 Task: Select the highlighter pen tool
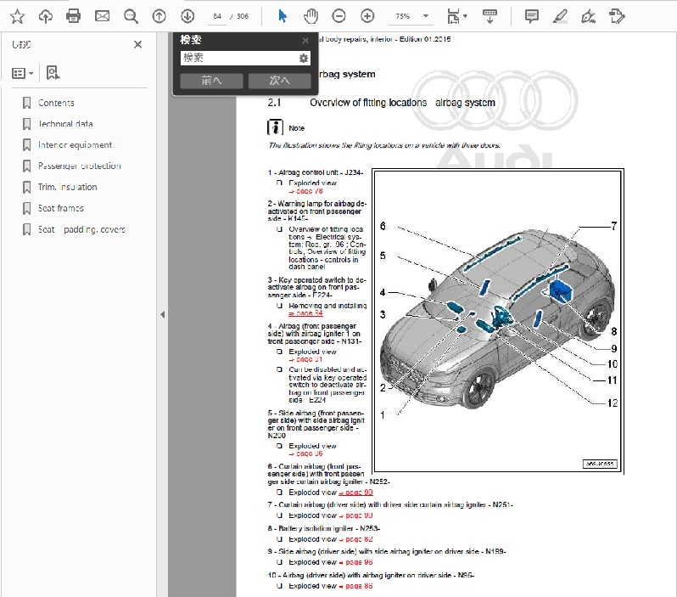559,16
